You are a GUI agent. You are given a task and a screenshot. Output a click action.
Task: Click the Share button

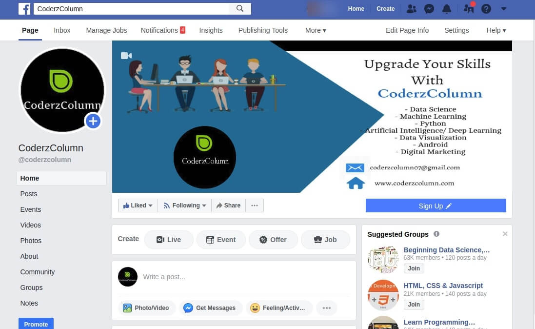click(228, 206)
